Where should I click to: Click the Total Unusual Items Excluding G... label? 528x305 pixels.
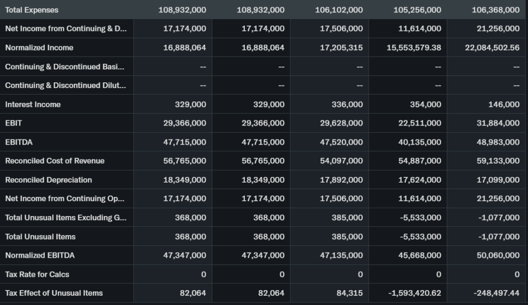click(65, 217)
